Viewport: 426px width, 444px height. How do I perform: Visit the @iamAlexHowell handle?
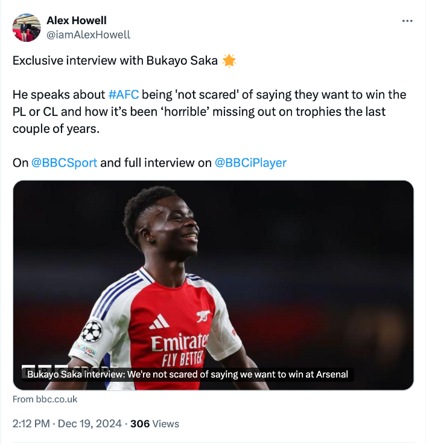click(x=88, y=34)
